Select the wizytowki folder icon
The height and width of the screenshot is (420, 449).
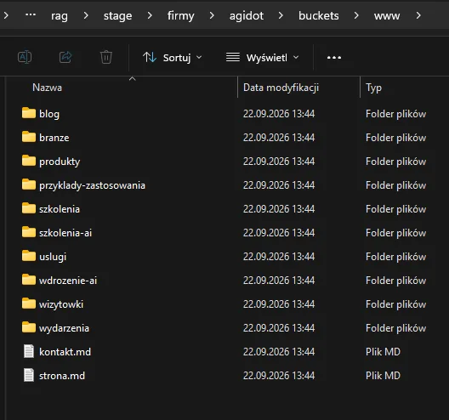[x=29, y=303]
